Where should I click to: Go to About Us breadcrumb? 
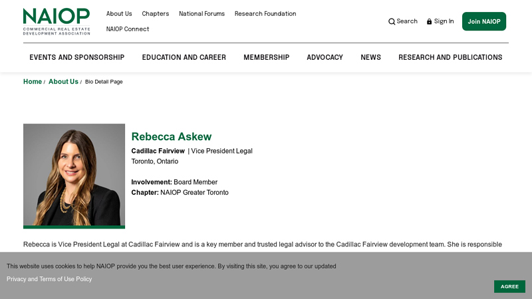pos(63,82)
